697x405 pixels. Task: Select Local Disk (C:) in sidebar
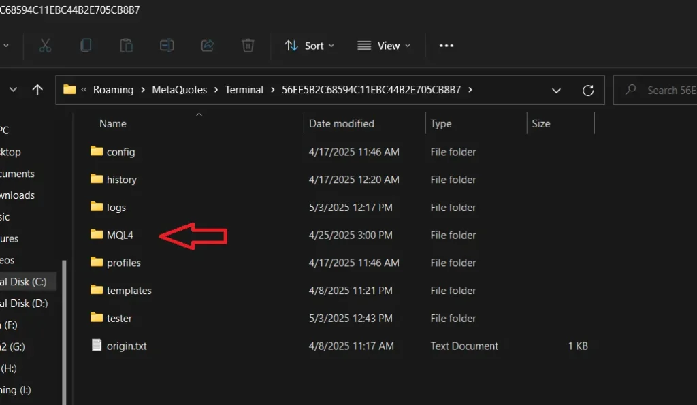(x=28, y=282)
